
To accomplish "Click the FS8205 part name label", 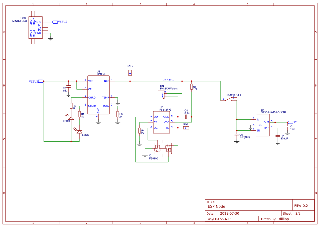I will coord(154,158).
